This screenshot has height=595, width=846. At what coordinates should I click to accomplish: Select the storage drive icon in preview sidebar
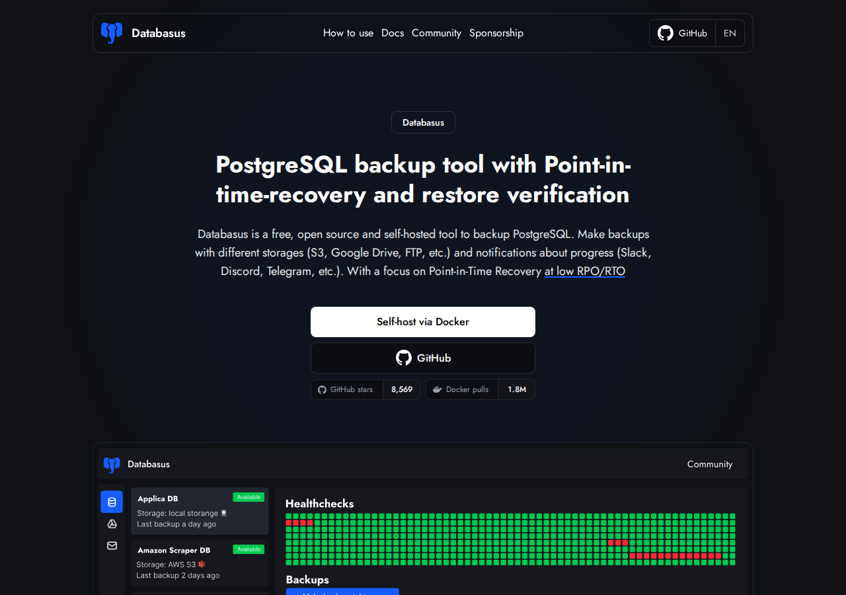pyautogui.click(x=112, y=524)
